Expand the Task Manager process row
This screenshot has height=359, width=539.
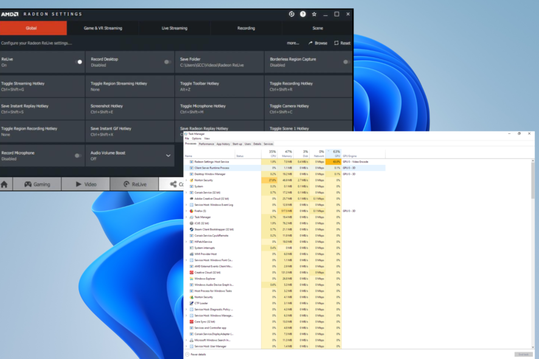187,217
